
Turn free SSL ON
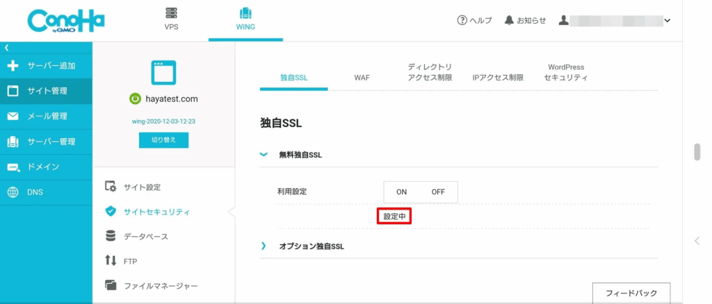pos(402,192)
